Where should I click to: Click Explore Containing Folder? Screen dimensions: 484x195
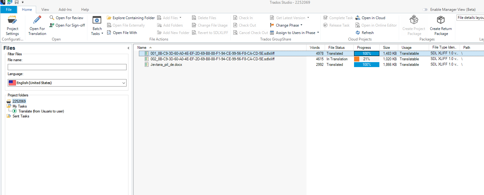(x=131, y=18)
